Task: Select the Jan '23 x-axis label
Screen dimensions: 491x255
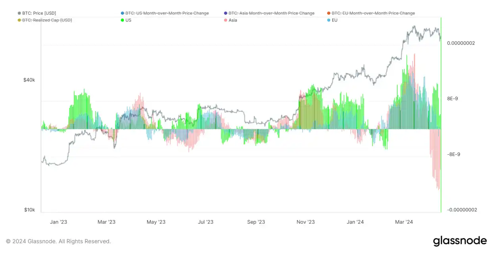Action: [59, 222]
